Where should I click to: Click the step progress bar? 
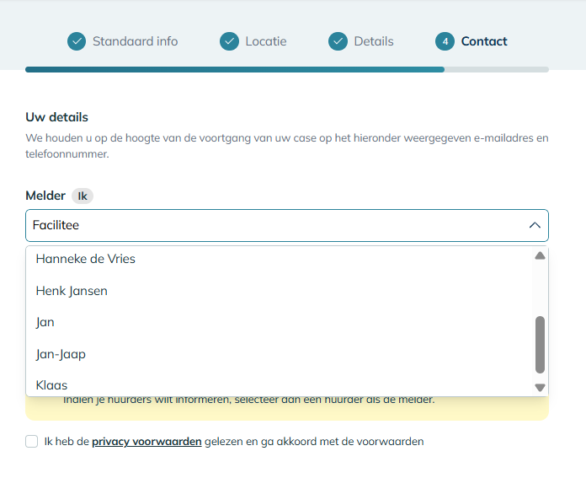[x=286, y=69]
